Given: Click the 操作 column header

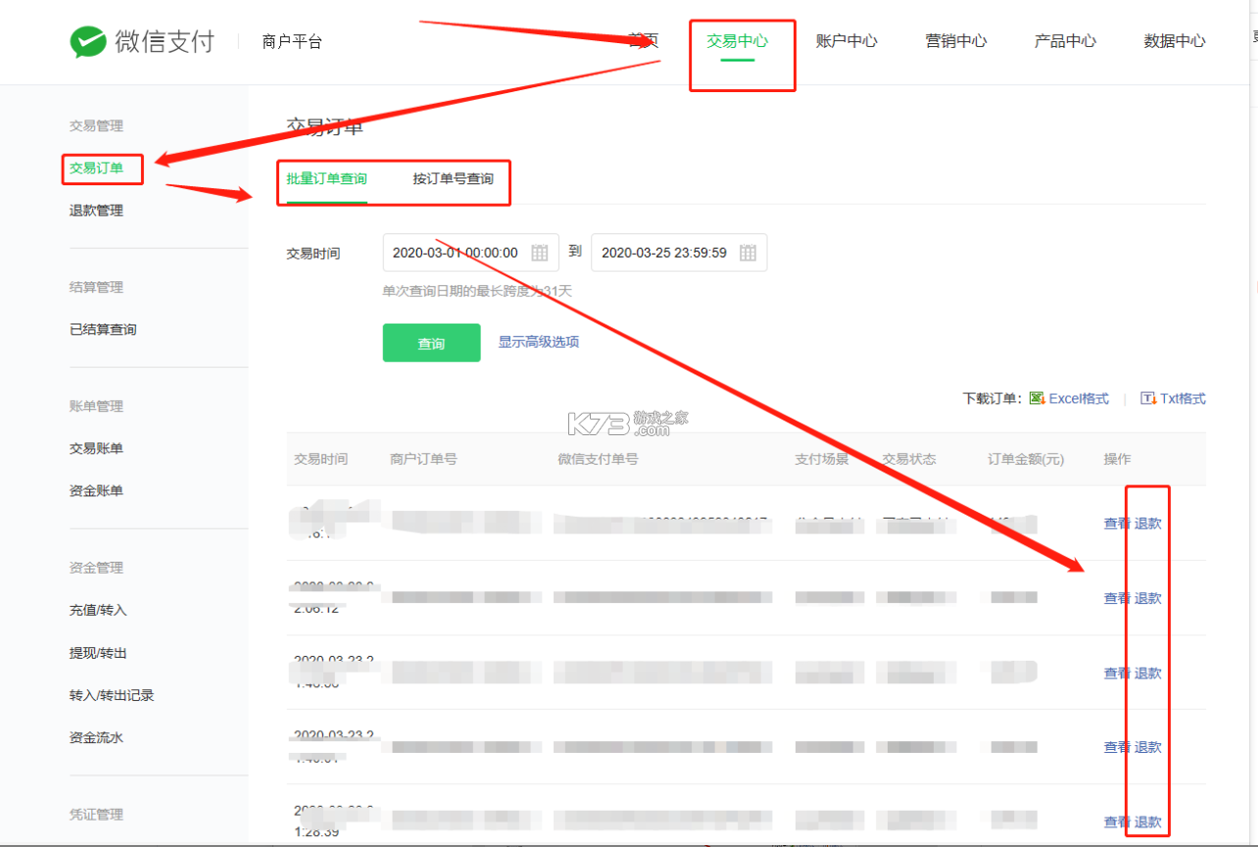Looking at the screenshot, I should click(x=1117, y=459).
